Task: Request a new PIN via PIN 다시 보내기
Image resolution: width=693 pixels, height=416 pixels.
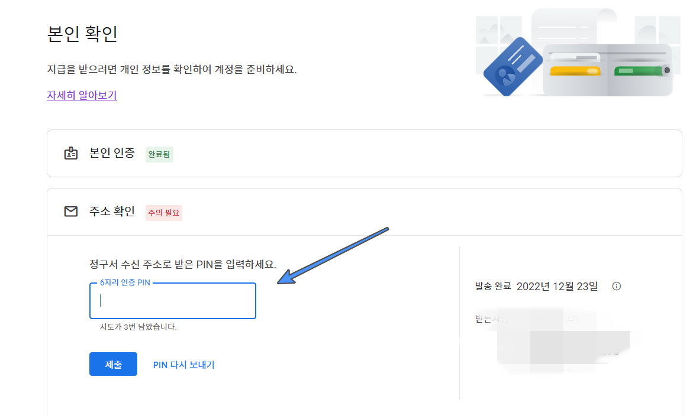Action: (183, 364)
